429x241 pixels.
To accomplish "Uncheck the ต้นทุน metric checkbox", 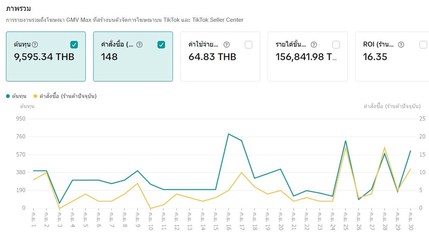I will pyautogui.click(x=74, y=45).
